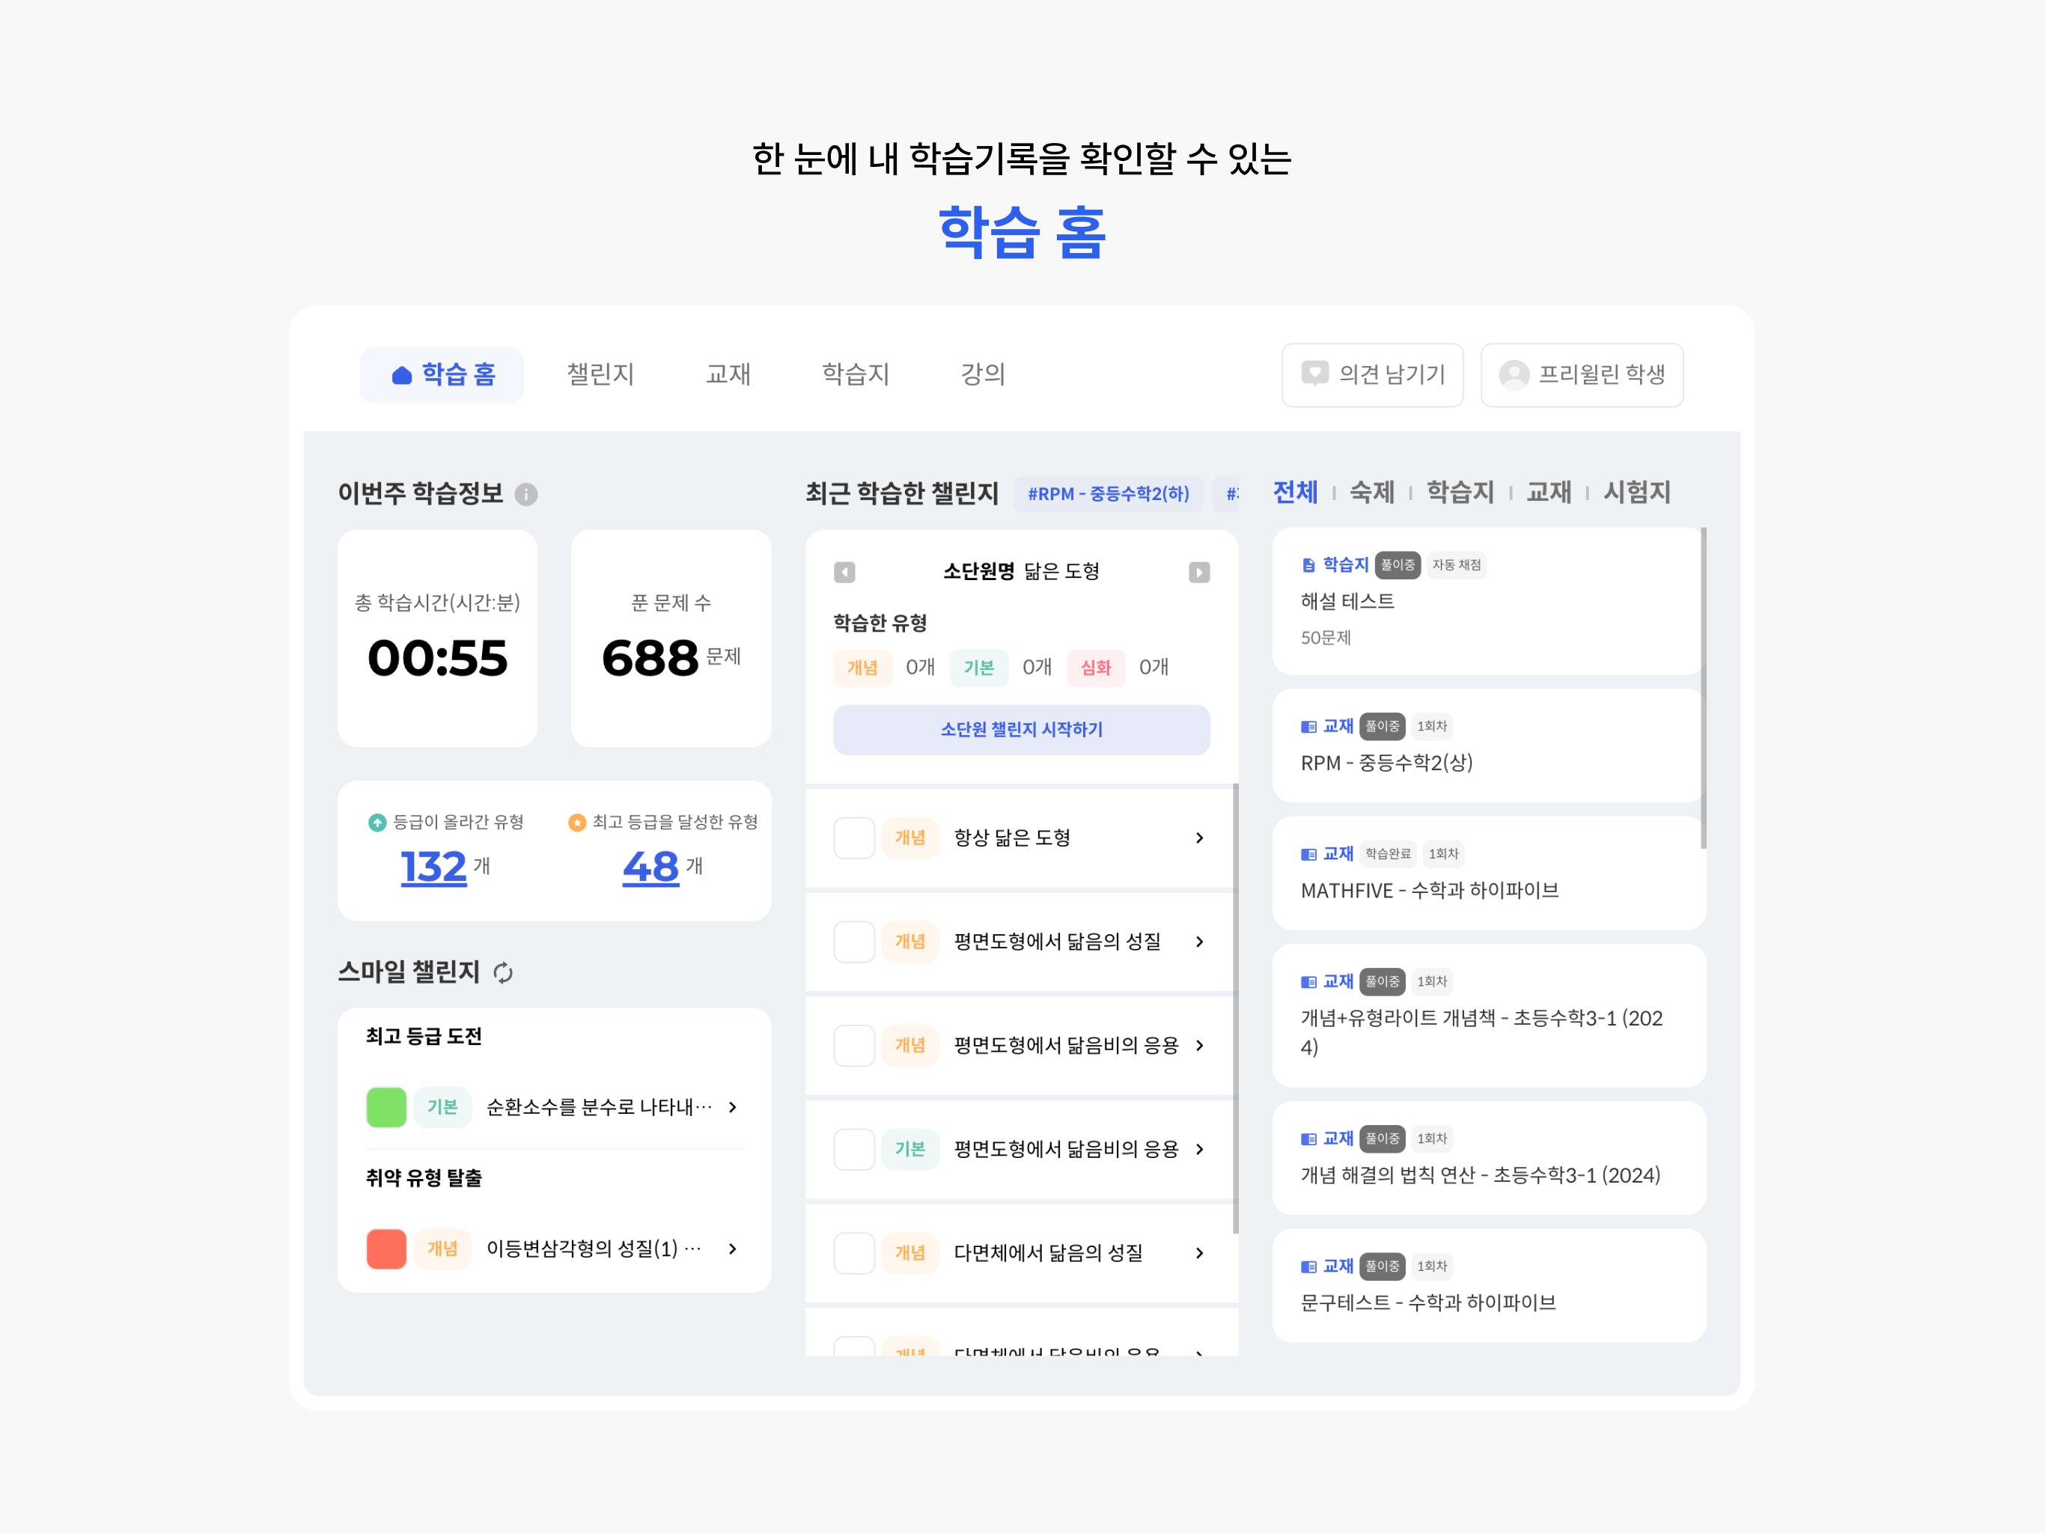The image size is (2045, 1533).
Task: Tick the checkbox for 평면도형에서 닮음의 성질
Action: [854, 941]
